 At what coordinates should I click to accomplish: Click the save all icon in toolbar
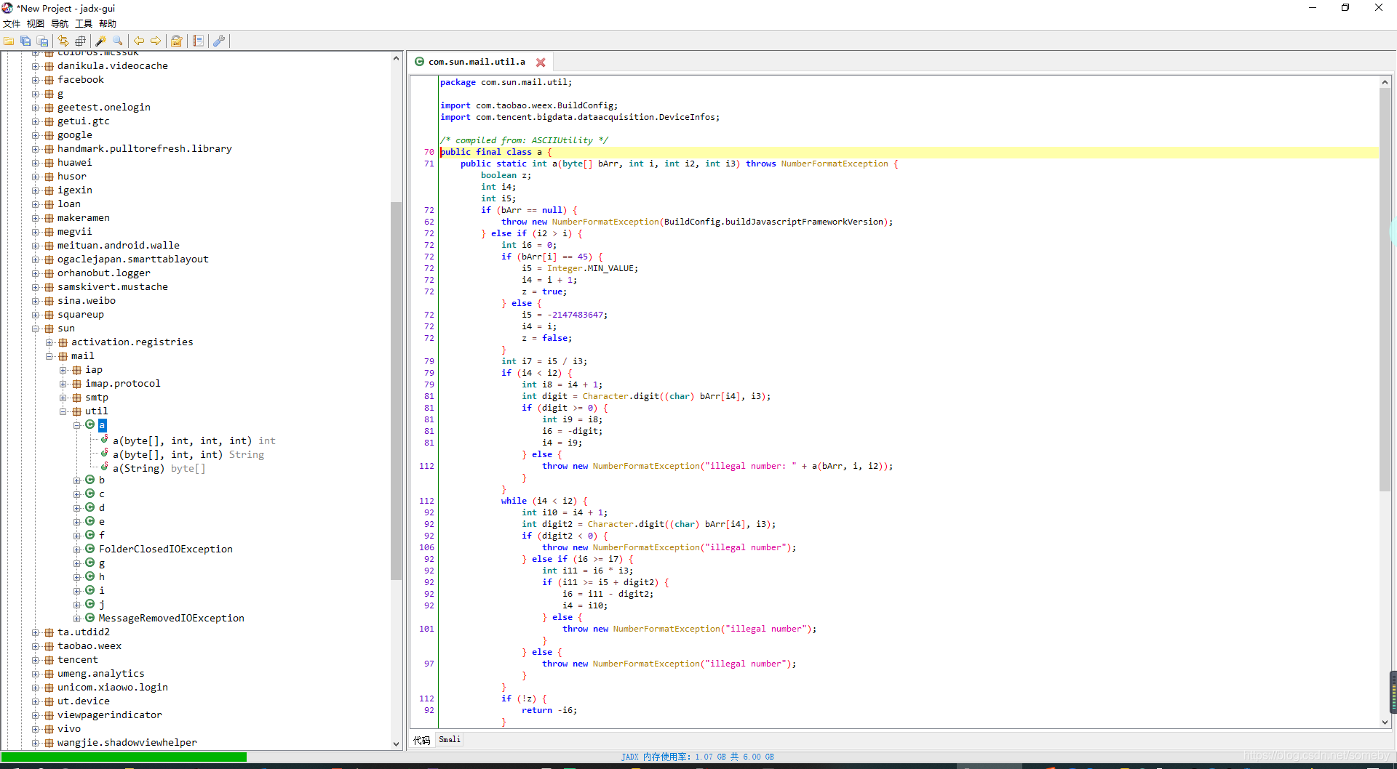[25, 41]
